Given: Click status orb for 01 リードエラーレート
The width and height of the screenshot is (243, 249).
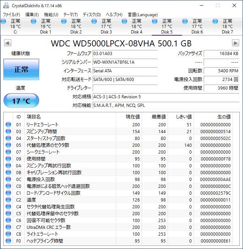Looking at the screenshot, I should pos(8,124).
